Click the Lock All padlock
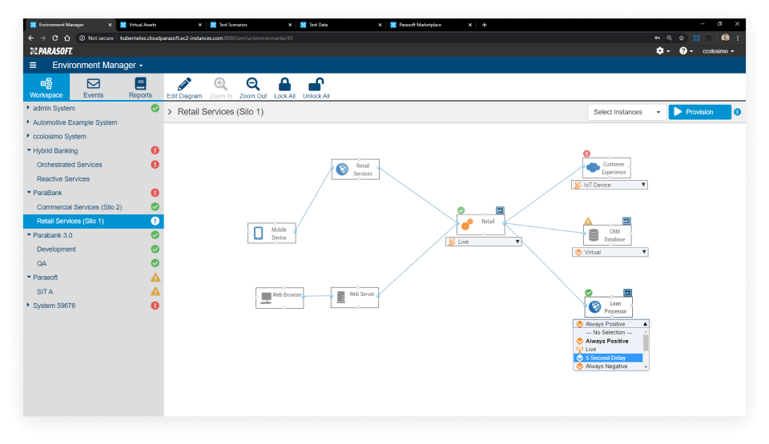Screen dimensions: 769x444 pyautogui.click(x=284, y=88)
